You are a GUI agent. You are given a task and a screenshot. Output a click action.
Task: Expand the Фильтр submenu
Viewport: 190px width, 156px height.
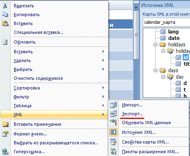coord(103,97)
